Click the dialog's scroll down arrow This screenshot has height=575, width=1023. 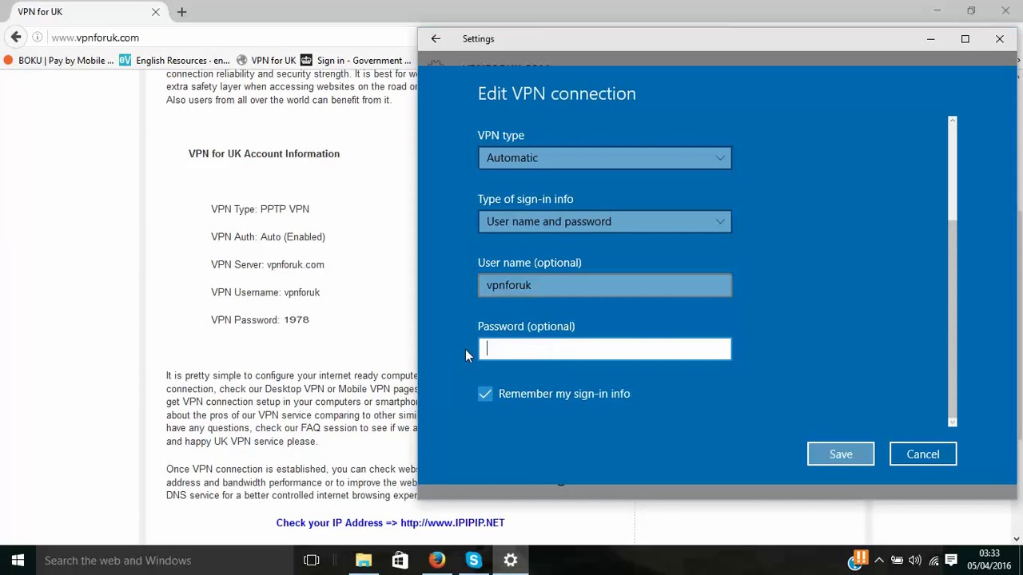[952, 422]
